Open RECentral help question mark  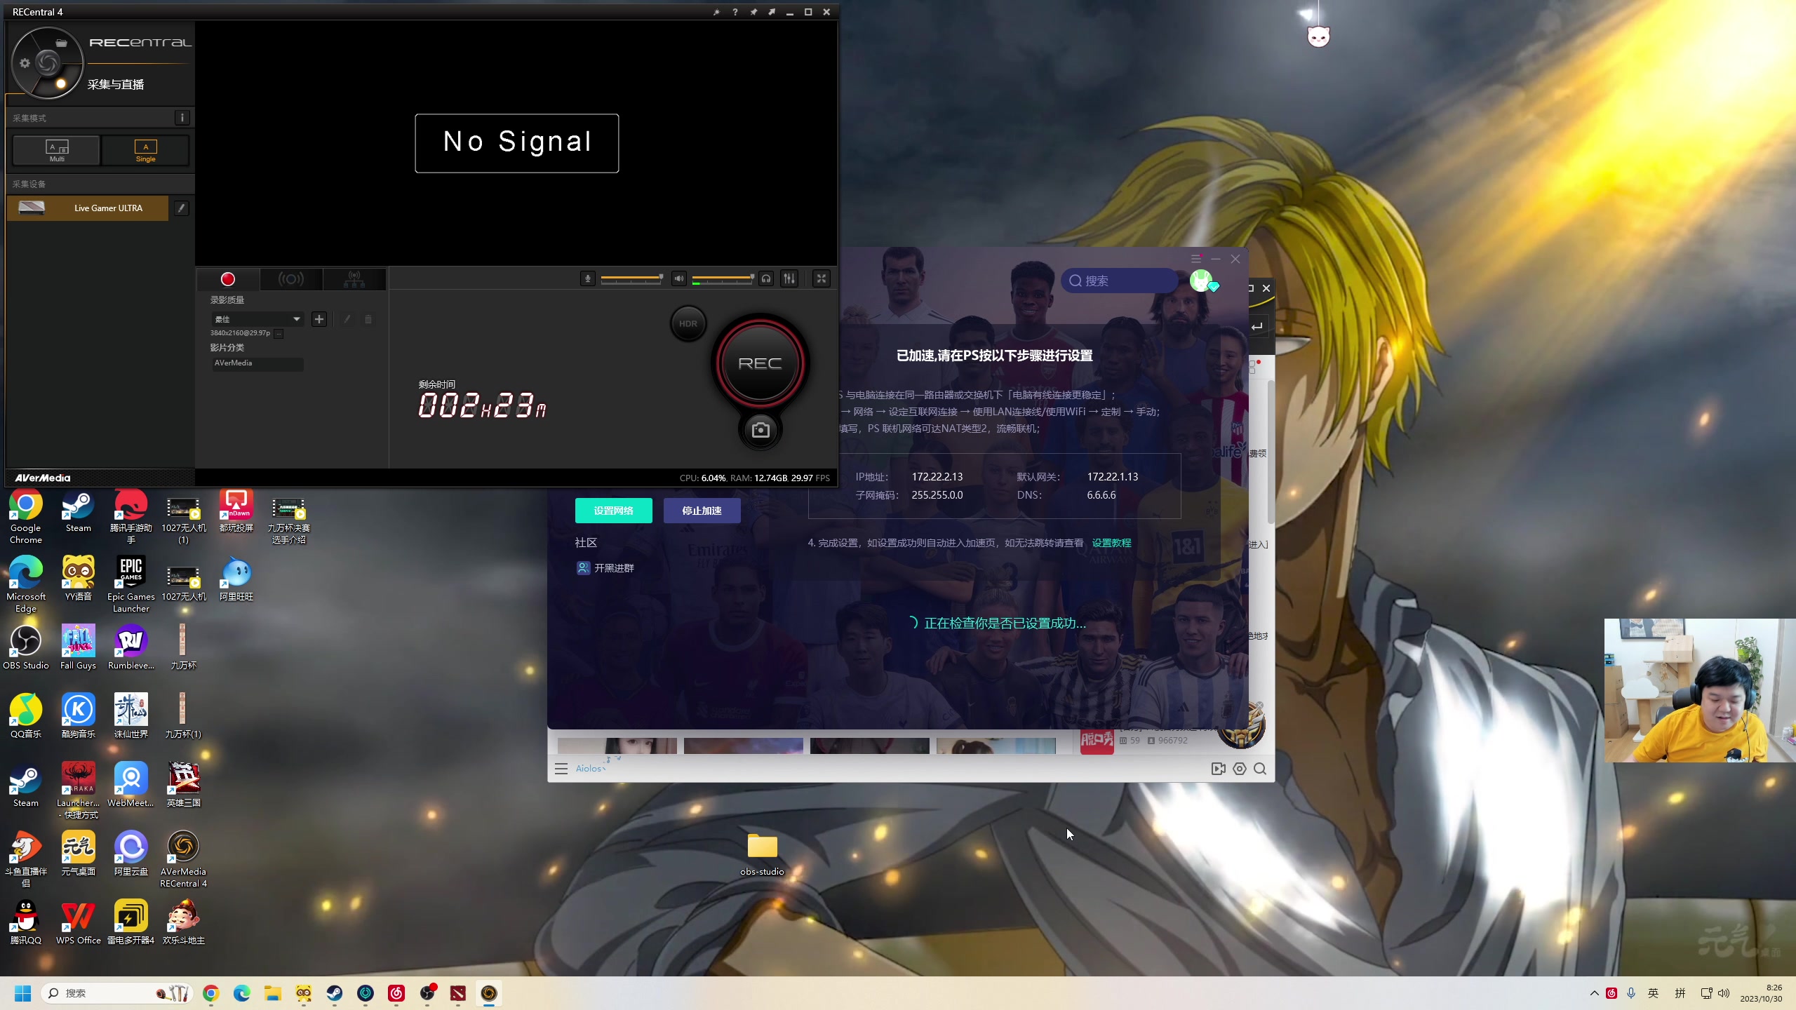click(x=735, y=12)
